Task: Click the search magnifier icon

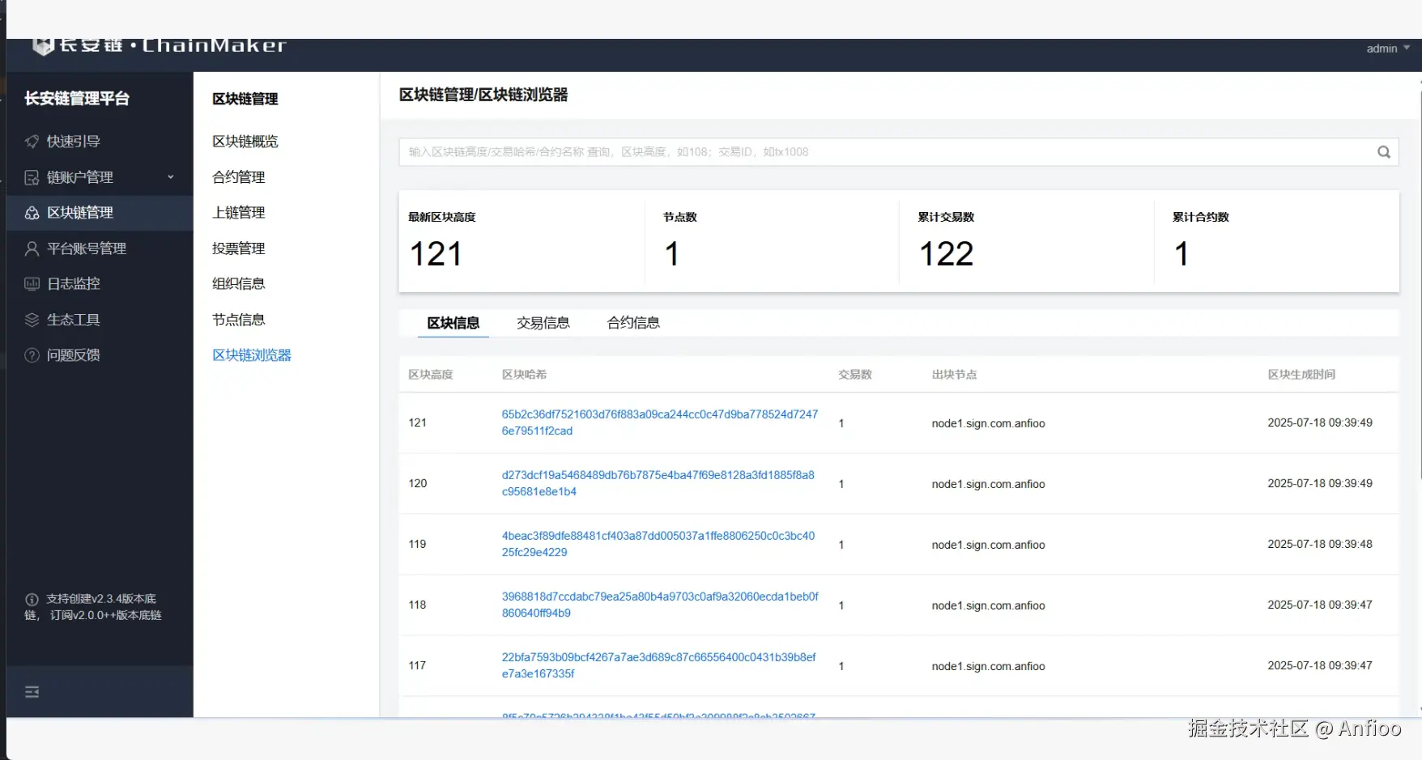Action: pyautogui.click(x=1384, y=152)
